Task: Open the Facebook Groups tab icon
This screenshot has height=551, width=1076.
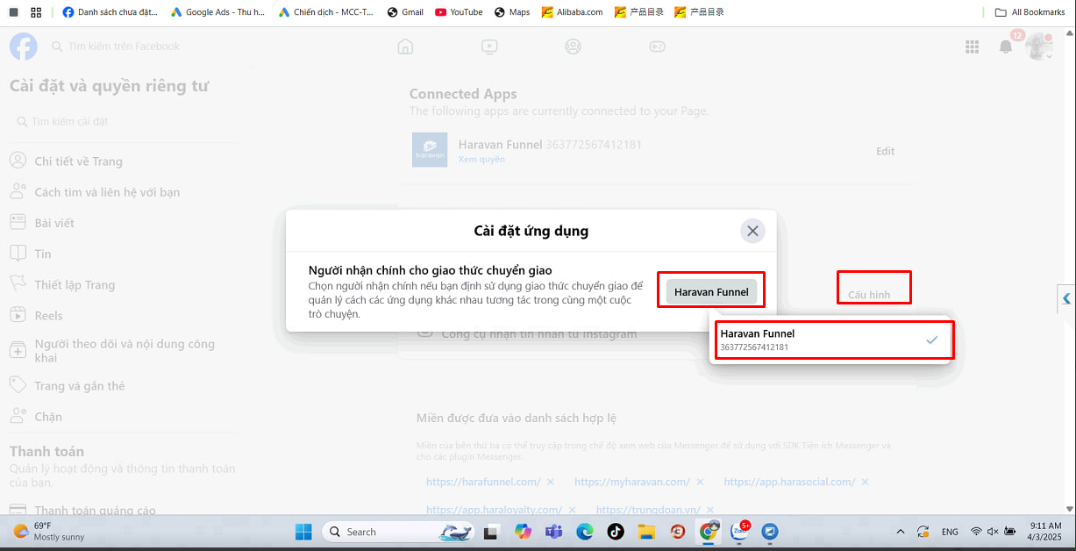Action: point(573,47)
